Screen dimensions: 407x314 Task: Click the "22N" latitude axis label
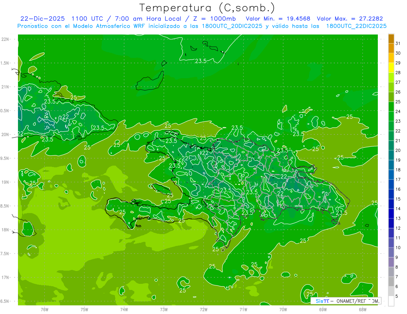[5, 39]
